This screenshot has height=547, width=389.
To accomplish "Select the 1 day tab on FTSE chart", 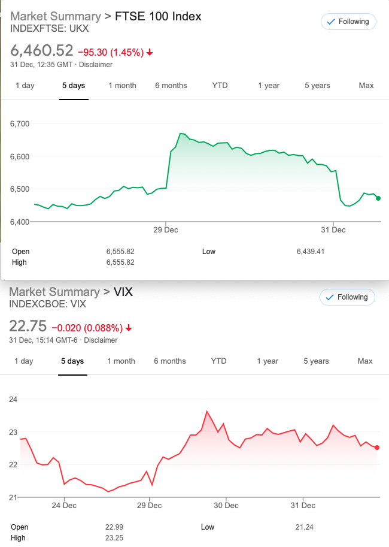I will (25, 86).
